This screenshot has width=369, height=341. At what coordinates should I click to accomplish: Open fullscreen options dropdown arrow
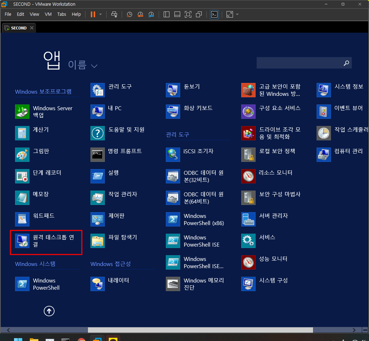[x=237, y=14]
